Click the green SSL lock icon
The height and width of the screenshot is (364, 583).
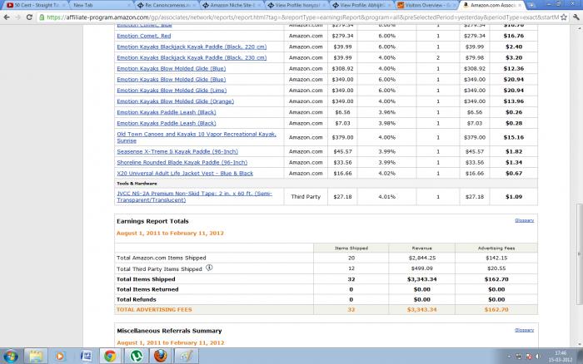(42, 17)
